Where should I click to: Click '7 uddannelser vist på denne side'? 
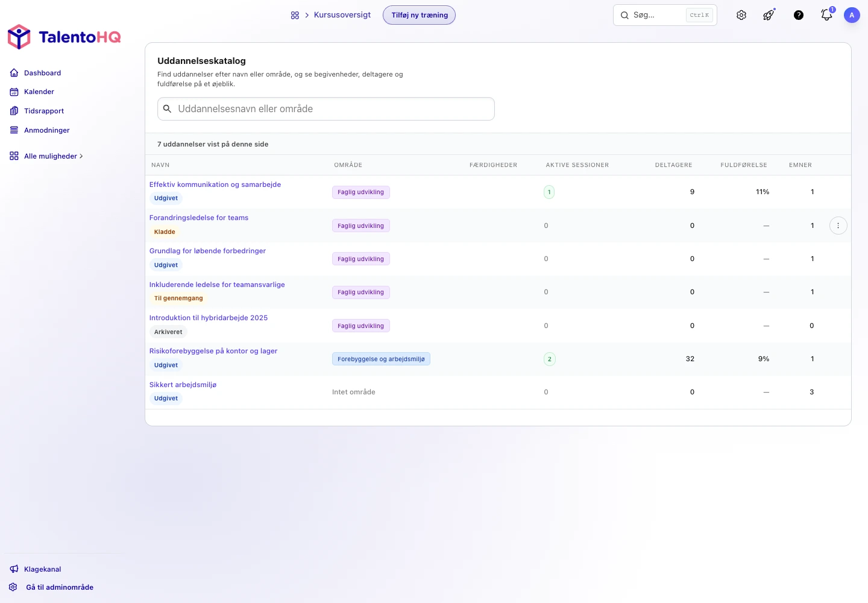tap(213, 144)
